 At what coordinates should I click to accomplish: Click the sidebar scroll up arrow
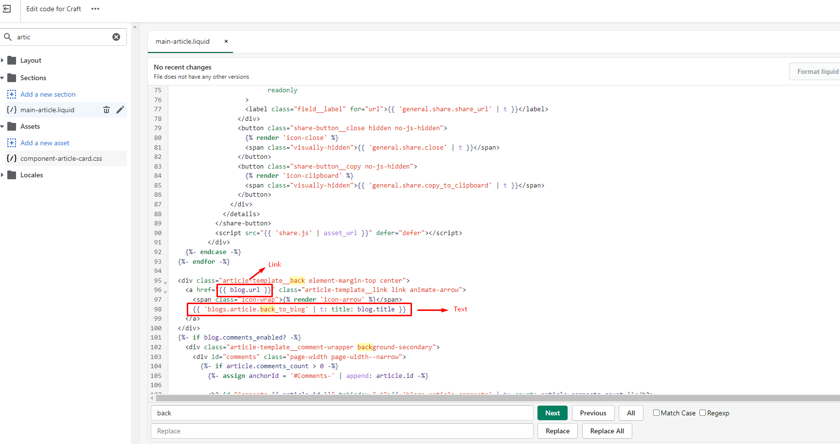click(x=135, y=27)
